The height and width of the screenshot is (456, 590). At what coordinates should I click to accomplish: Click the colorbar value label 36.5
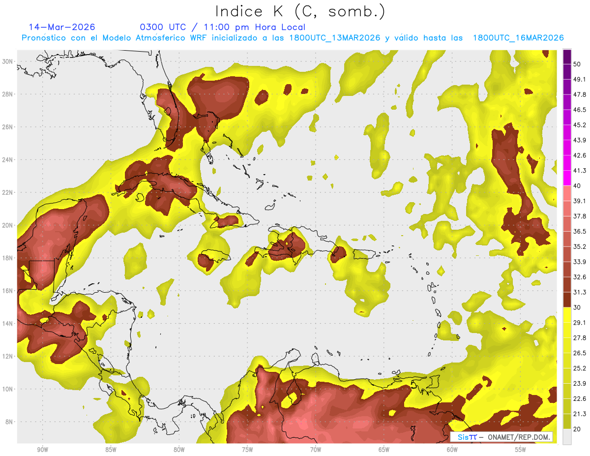(x=580, y=232)
